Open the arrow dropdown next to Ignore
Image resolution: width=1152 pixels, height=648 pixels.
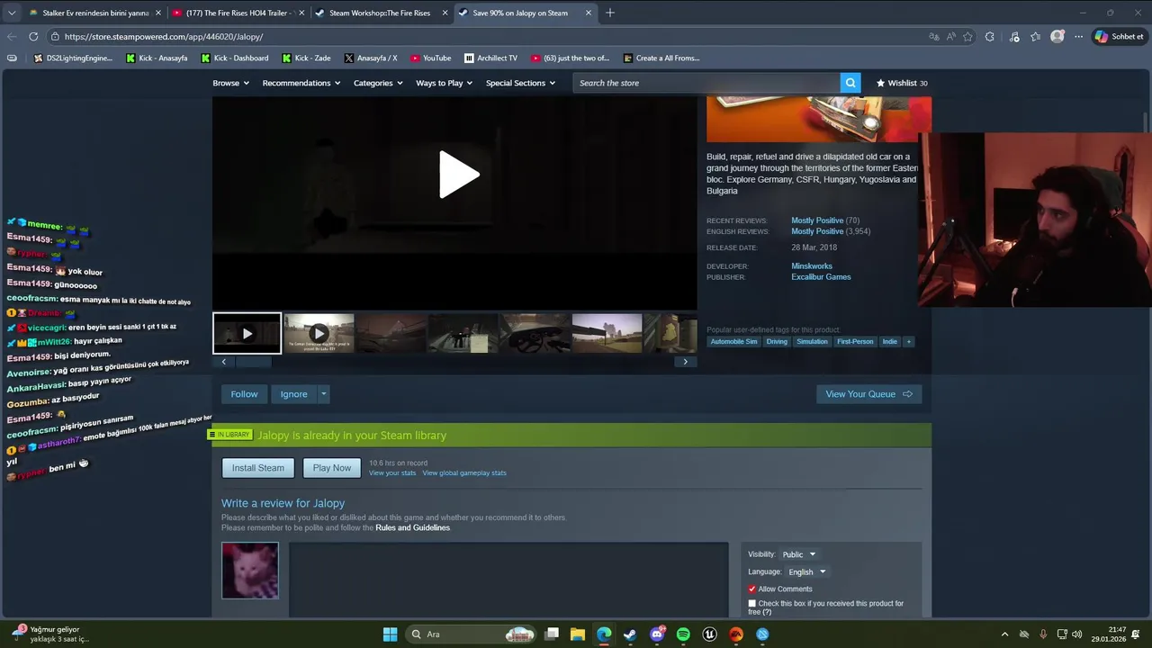pos(323,394)
